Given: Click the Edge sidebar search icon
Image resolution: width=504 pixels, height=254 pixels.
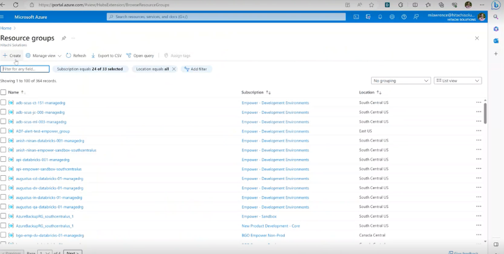Looking at the screenshot, I should (496, 17).
